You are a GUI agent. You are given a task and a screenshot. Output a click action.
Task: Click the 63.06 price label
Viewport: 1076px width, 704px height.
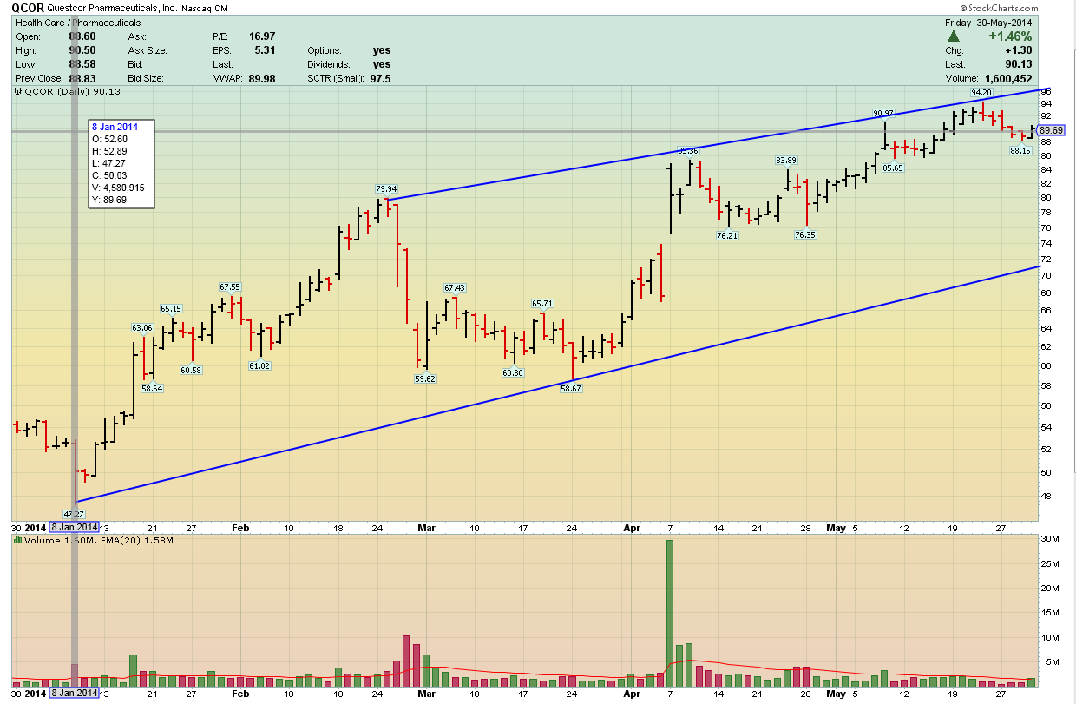(141, 327)
